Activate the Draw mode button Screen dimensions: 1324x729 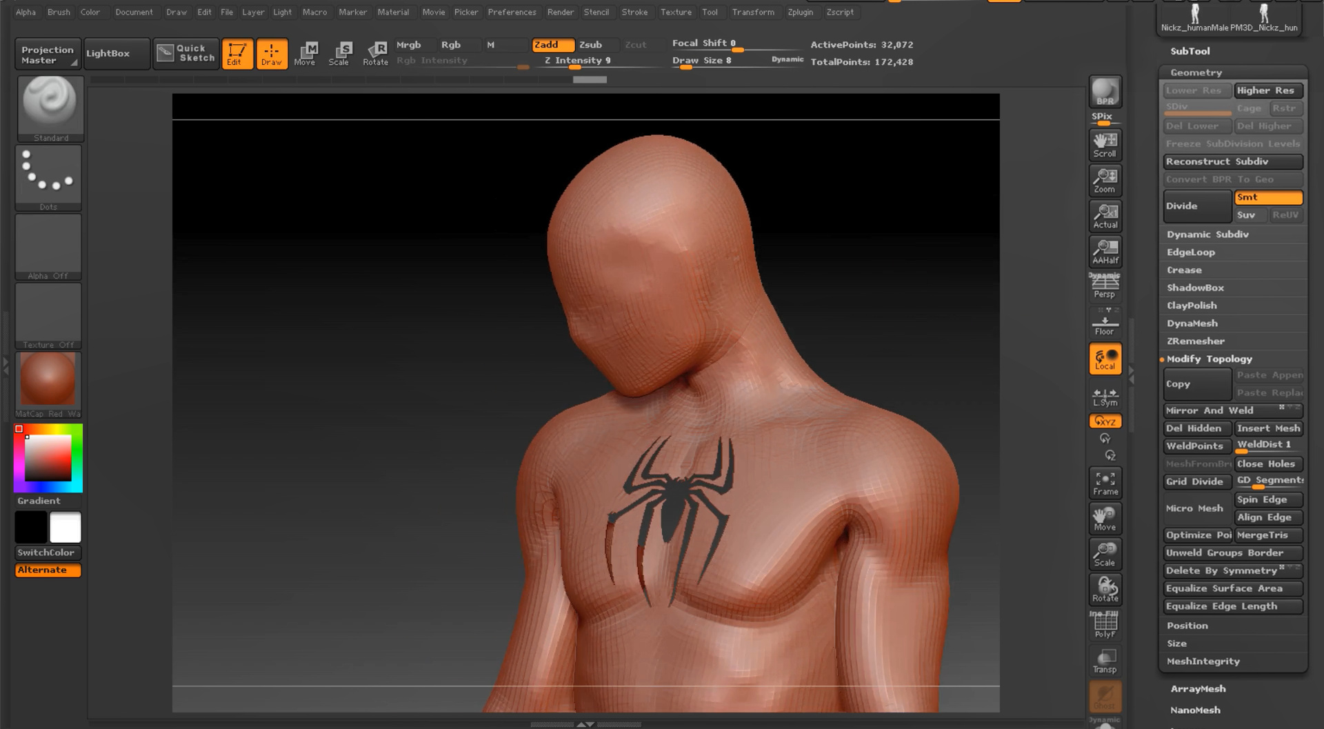coord(272,54)
